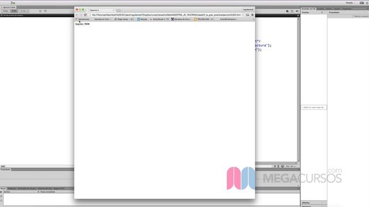Open the Bloques bookmark
The image size is (369, 207).
[x=142, y=19]
